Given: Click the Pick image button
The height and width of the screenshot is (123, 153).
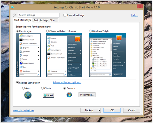Looking at the screenshot, I should [x=87, y=95].
